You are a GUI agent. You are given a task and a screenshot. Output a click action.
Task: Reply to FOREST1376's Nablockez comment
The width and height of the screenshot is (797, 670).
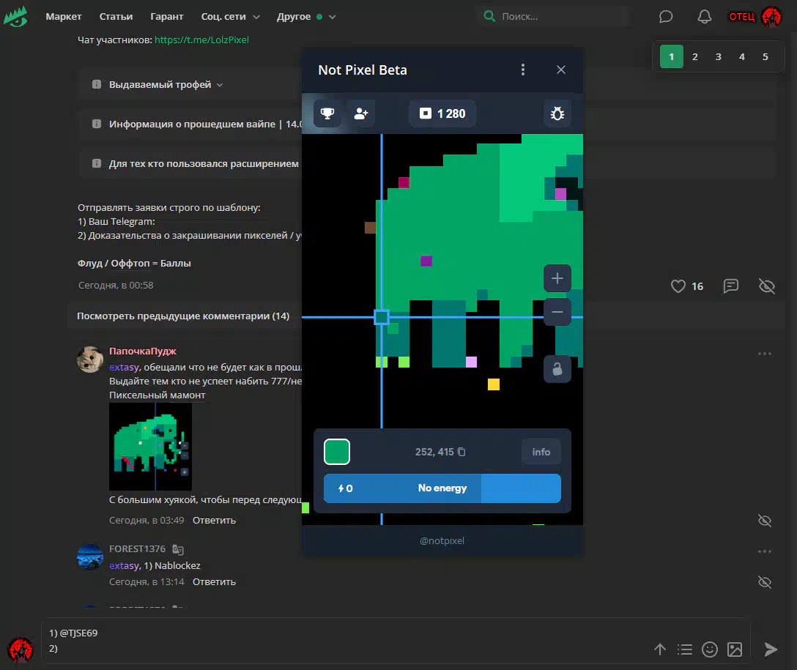(214, 581)
